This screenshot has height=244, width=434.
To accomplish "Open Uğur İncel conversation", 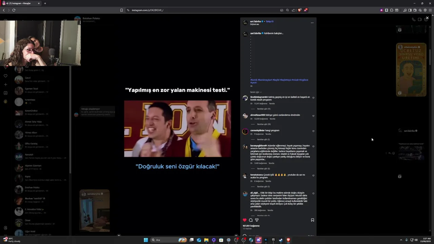I will tap(41, 233).
